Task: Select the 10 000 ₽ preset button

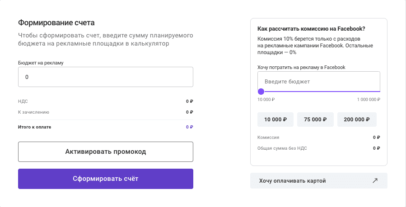Action: pyautogui.click(x=275, y=120)
